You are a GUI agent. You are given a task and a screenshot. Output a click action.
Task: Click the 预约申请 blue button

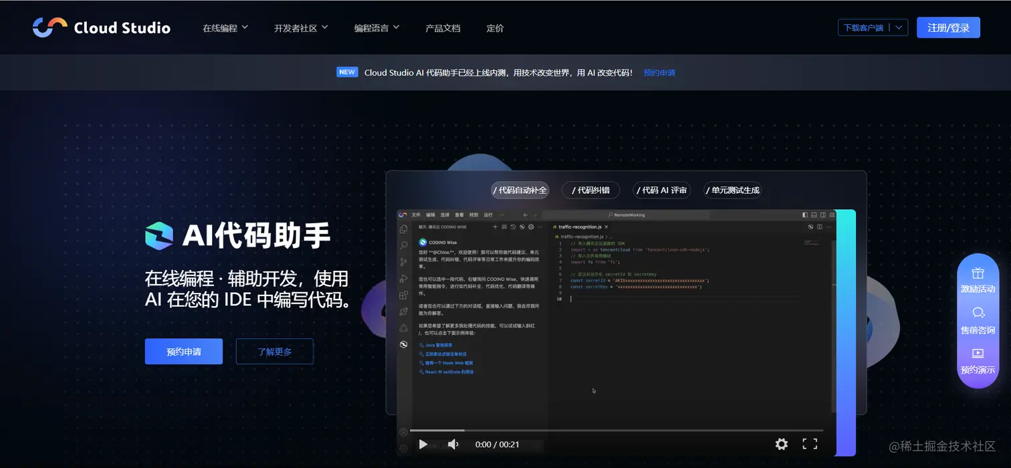pos(183,351)
